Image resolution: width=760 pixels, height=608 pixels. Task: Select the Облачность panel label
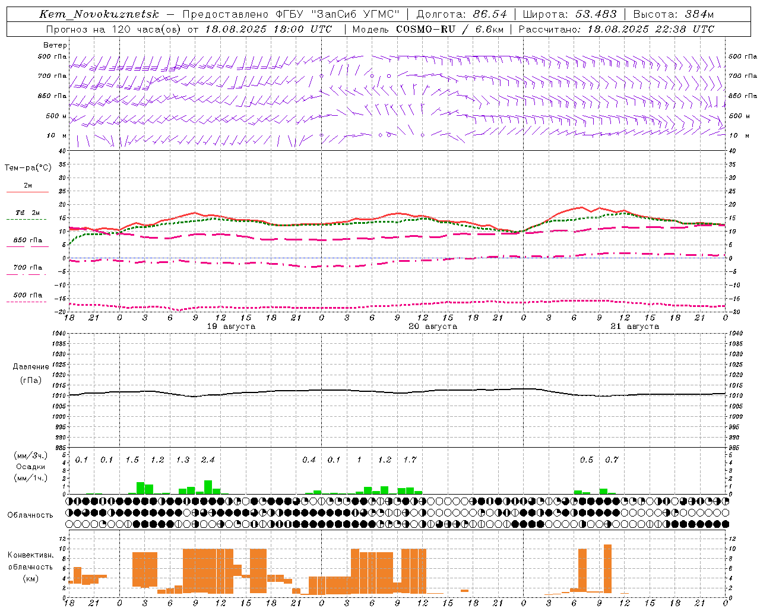(x=30, y=515)
